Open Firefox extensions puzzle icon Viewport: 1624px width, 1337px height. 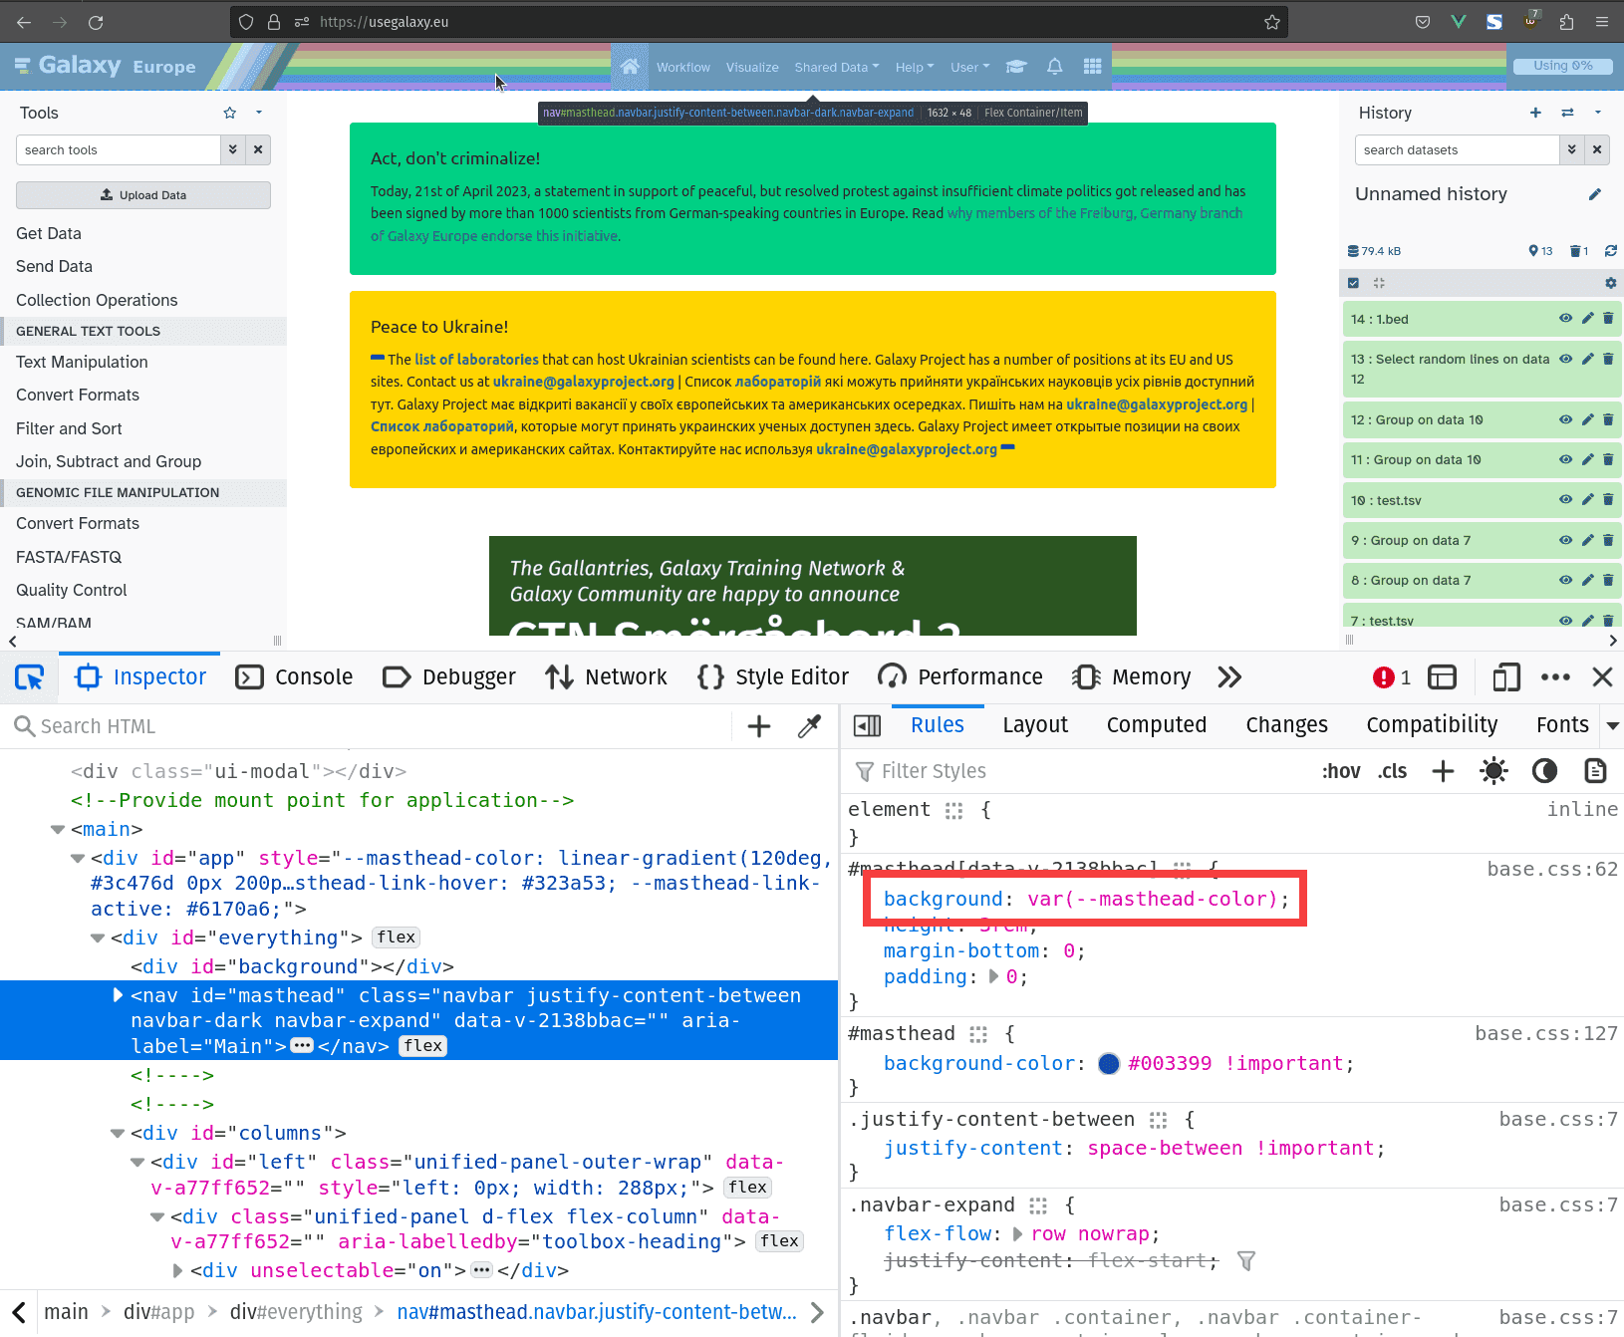[x=1567, y=22]
